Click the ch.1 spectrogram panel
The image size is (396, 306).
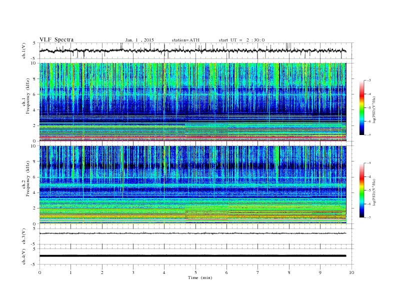[x=192, y=102]
